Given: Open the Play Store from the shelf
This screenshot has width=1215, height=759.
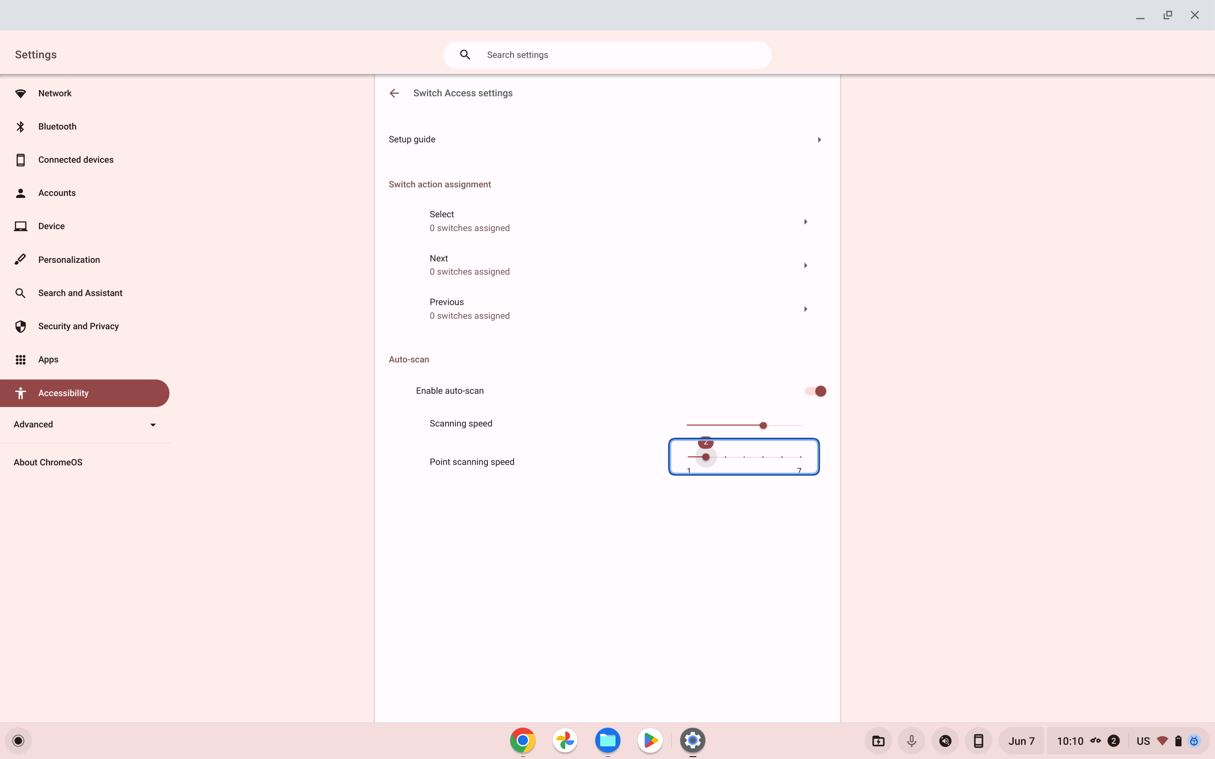Looking at the screenshot, I should [650, 740].
